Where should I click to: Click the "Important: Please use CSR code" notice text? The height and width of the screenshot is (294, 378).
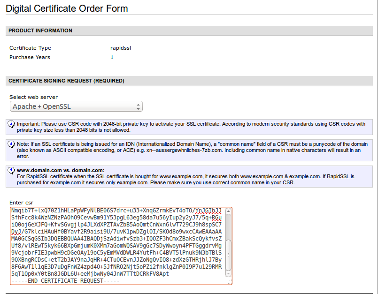point(191,127)
